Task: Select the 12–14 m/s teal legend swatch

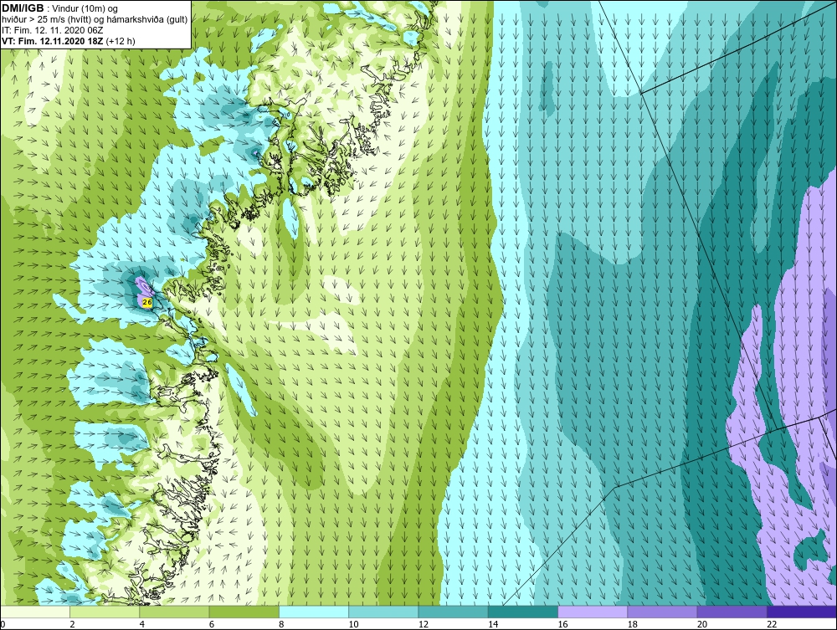Action: pos(453,612)
